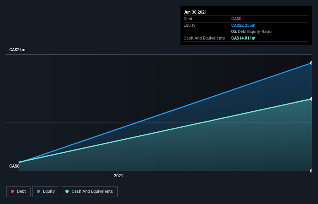This screenshot has width=318, height=204.
Task: Click the red CA$0 debt value
Action: pos(236,19)
